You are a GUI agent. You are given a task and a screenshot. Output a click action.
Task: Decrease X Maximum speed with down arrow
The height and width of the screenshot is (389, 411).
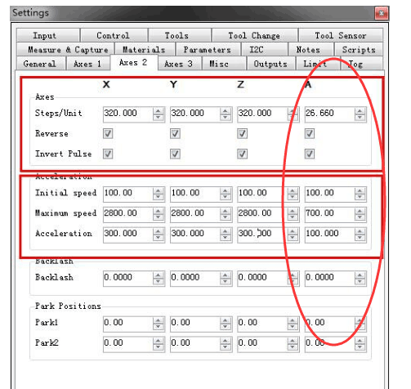point(159,217)
